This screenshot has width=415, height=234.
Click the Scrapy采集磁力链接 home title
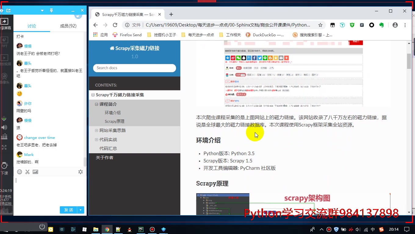135,48
